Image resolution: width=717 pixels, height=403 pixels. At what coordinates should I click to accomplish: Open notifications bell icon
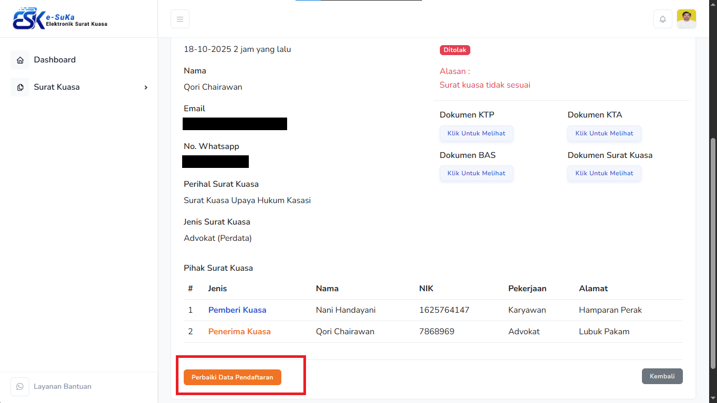(x=663, y=19)
